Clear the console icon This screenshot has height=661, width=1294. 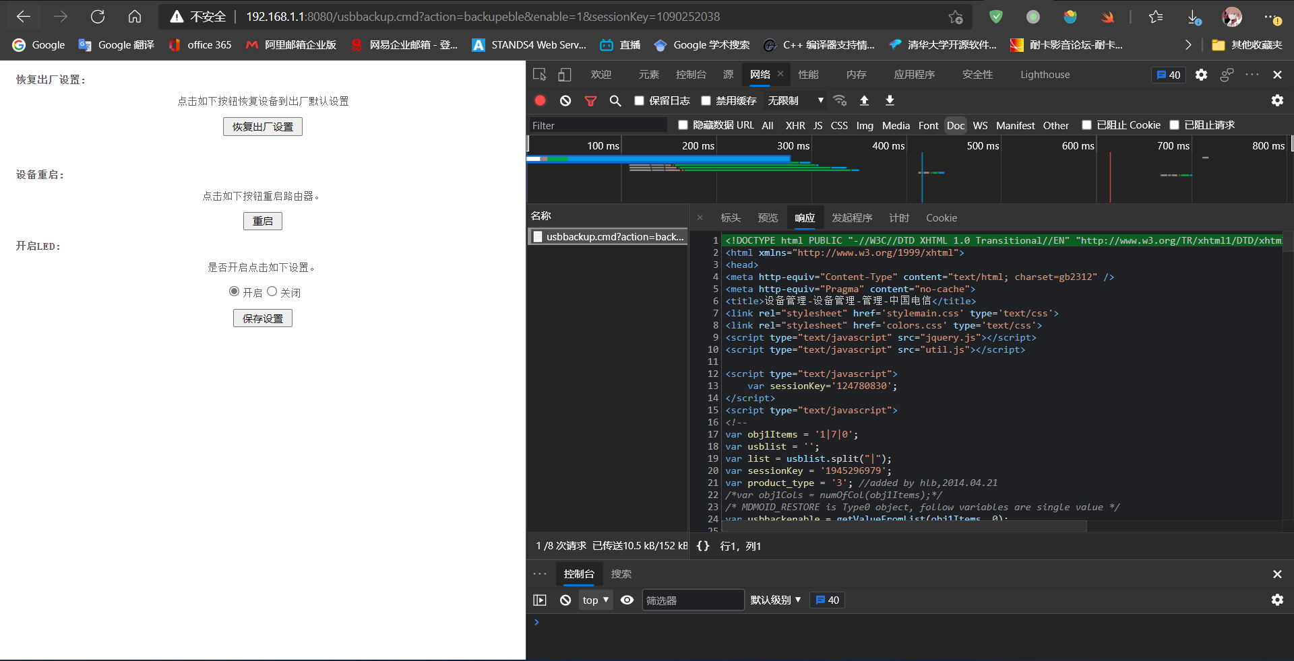[x=565, y=600]
